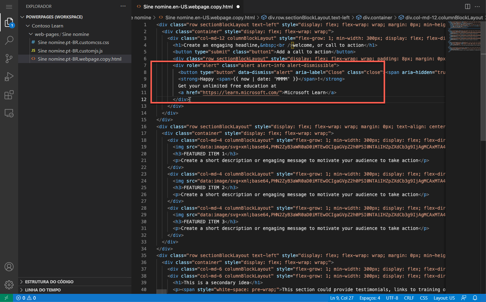Open the Source Control view icon
This screenshot has width=486, height=302.
9,59
